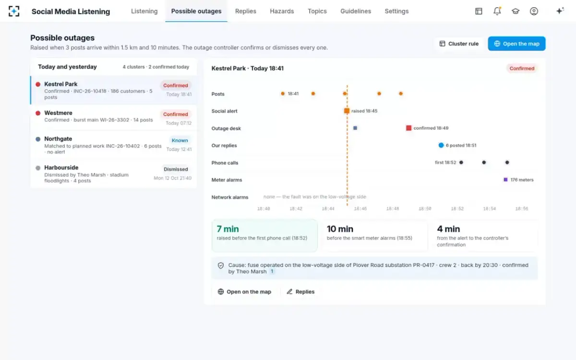Image resolution: width=576 pixels, height=360 pixels.
Task: Click the purple 176 meters alarm marker
Action: point(505,180)
